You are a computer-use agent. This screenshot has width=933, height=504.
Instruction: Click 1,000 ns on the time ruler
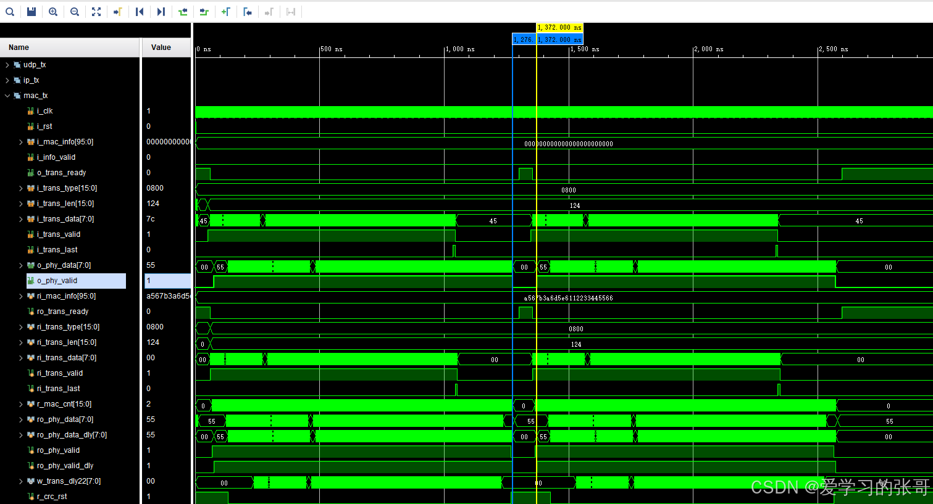point(461,49)
